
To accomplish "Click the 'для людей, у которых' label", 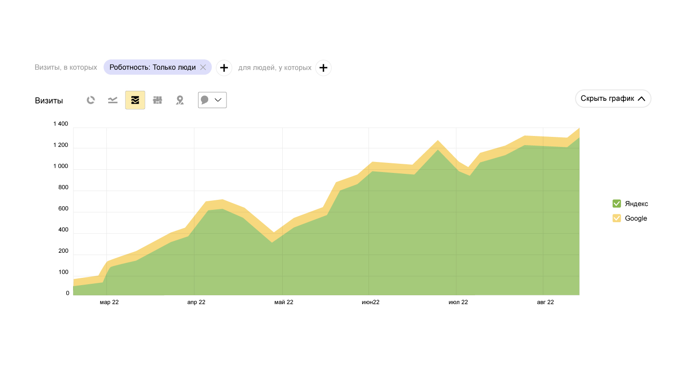I will click(x=275, y=68).
